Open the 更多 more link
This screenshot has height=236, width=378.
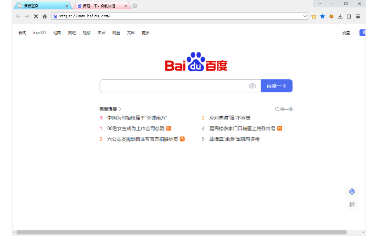[x=145, y=33]
